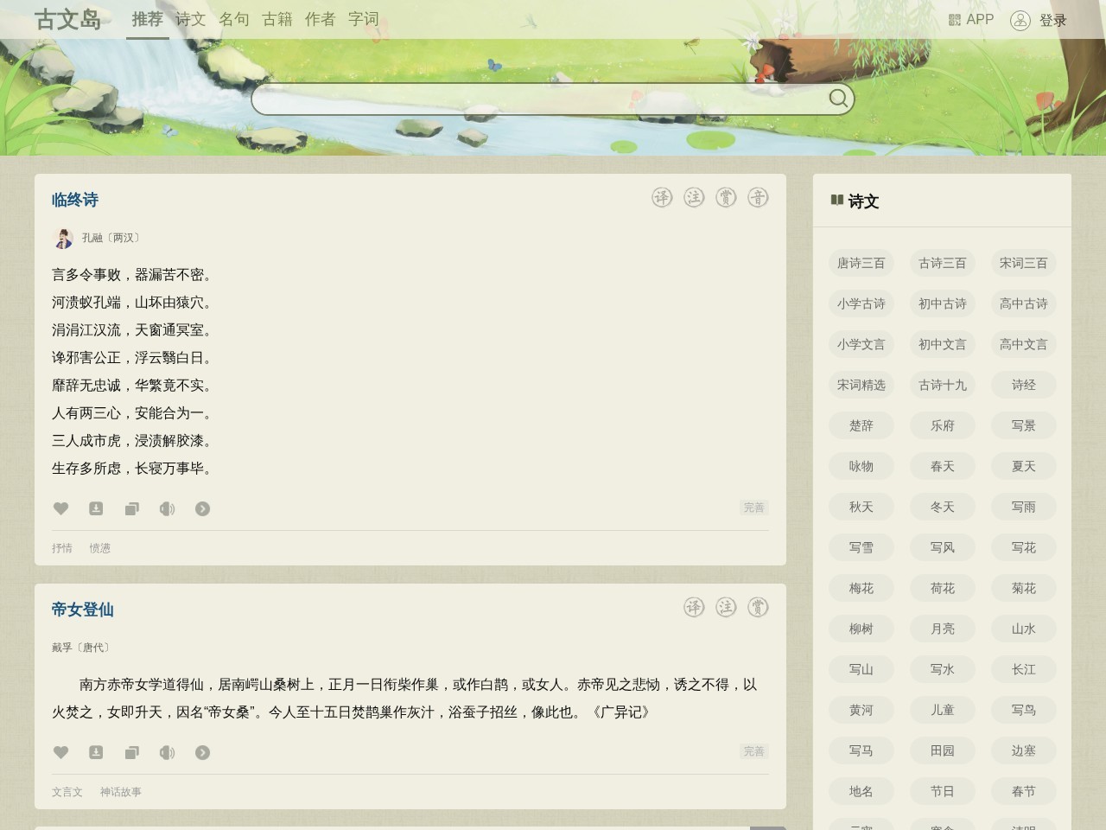Open the 译 translation icon for 临终诗
The image size is (1106, 830).
tap(661, 197)
